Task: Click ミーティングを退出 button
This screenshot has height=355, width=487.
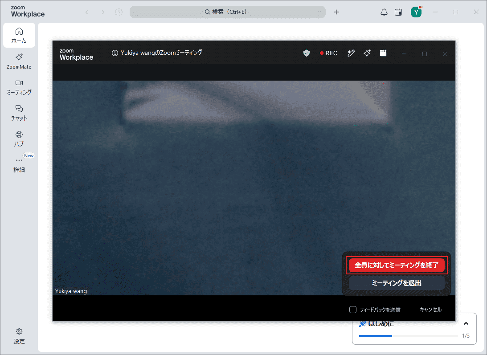Action: point(397,283)
